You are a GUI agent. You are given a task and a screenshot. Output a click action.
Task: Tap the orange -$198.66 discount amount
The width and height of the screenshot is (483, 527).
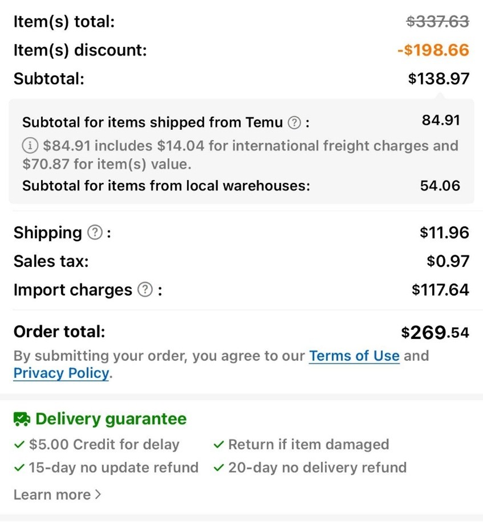[433, 50]
